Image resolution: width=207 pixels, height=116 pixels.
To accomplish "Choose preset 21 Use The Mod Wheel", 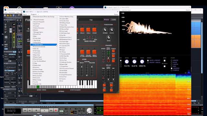I will coord(44,61).
